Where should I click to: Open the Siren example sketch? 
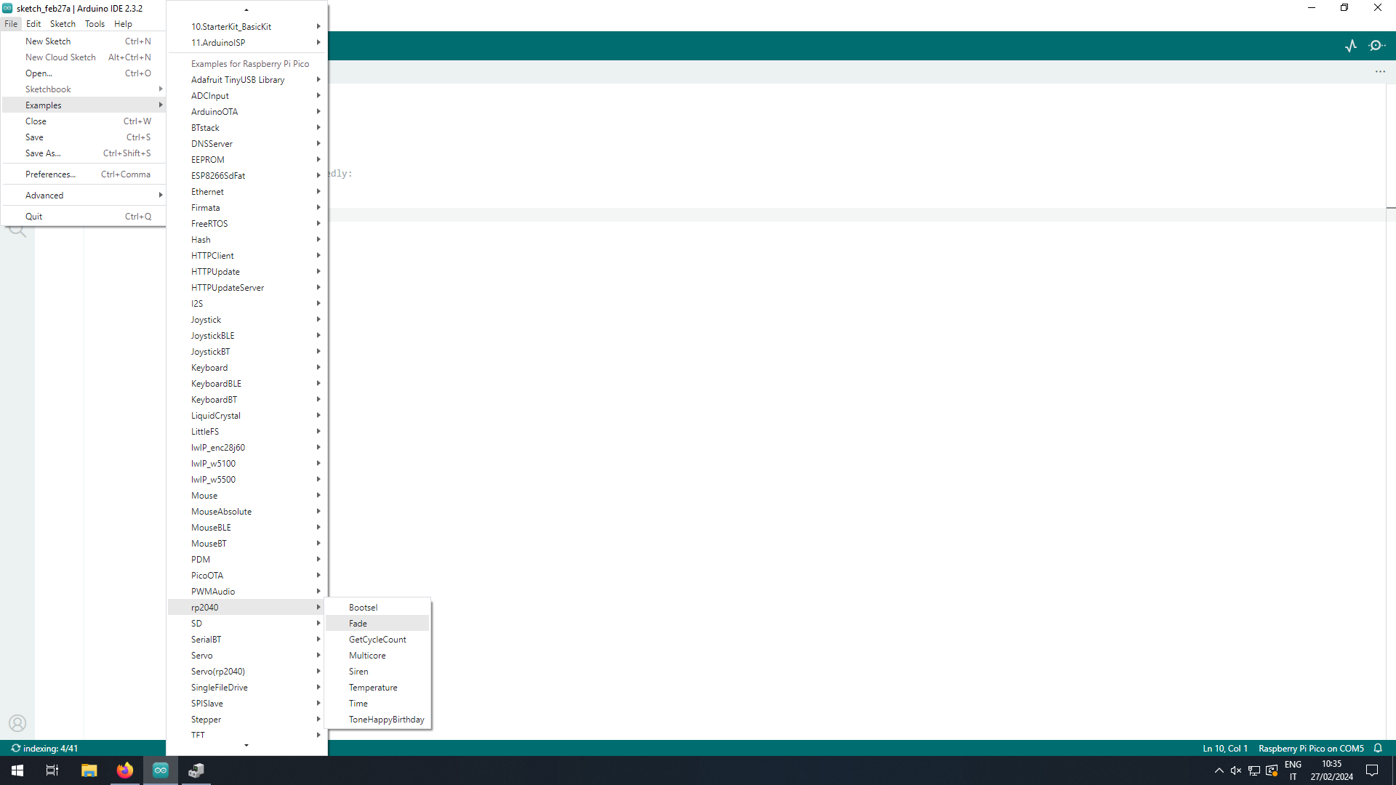(x=377, y=672)
